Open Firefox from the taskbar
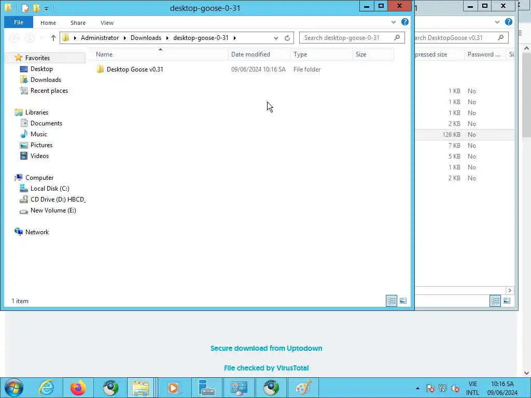The height and width of the screenshot is (398, 531). point(78,388)
